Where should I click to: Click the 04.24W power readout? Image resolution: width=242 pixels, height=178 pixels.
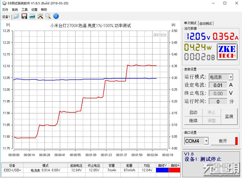point(198,47)
